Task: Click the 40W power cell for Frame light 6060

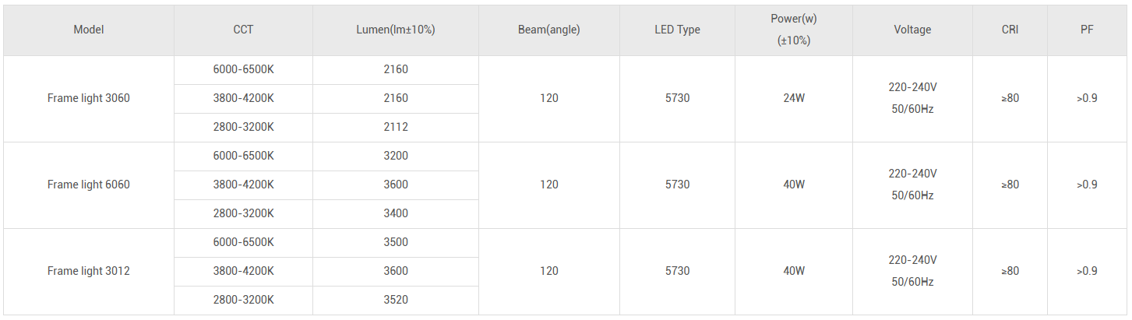Action: 793,185
